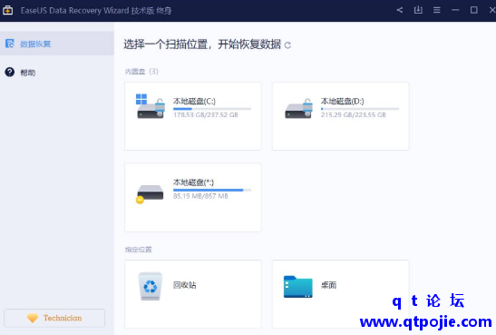The width and height of the screenshot is (496, 335).
Task: Maximize the EaseUS window
Action: pyautogui.click(x=474, y=10)
